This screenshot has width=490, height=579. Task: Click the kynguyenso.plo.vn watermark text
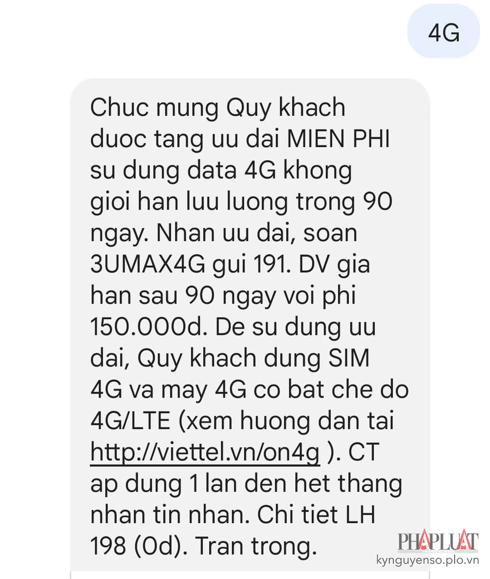click(428, 560)
